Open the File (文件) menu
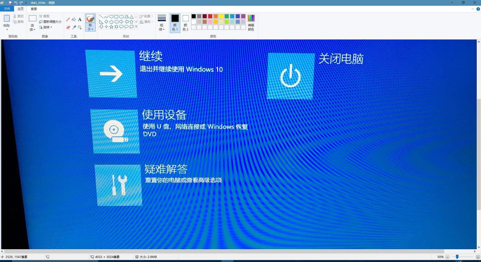This screenshot has width=481, height=262. (7, 9)
